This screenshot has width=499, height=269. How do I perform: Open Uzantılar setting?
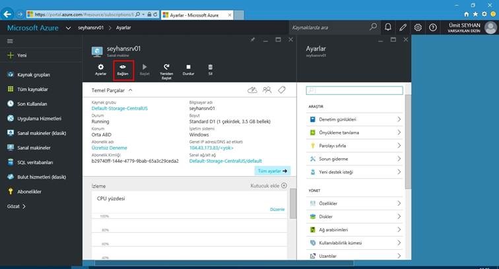354,256
